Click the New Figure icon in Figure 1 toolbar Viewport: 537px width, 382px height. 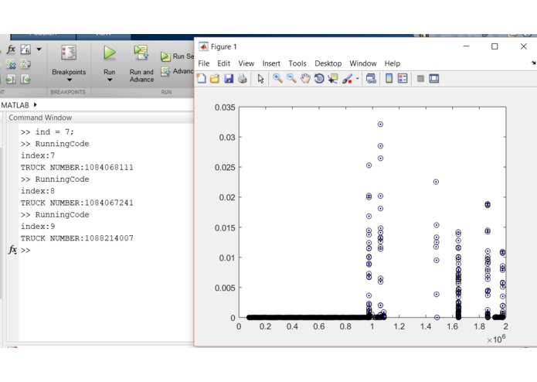202,78
